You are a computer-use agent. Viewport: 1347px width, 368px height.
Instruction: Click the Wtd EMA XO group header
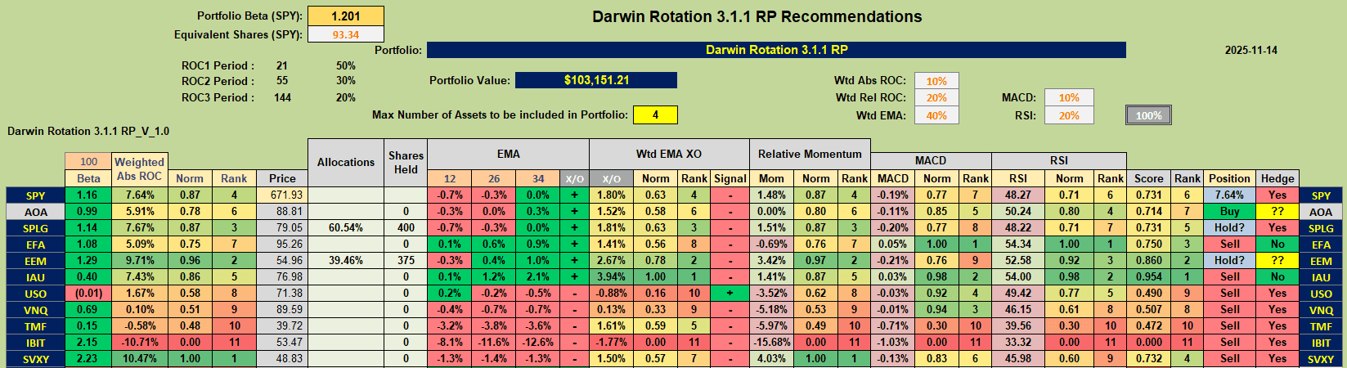[x=669, y=154]
